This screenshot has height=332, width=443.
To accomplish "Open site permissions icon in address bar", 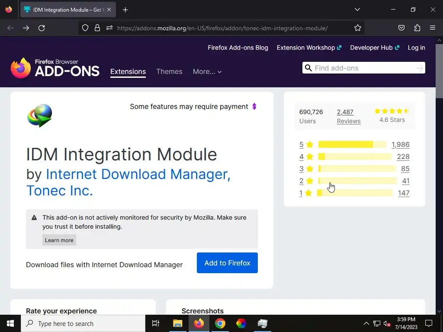I will tap(109, 28).
